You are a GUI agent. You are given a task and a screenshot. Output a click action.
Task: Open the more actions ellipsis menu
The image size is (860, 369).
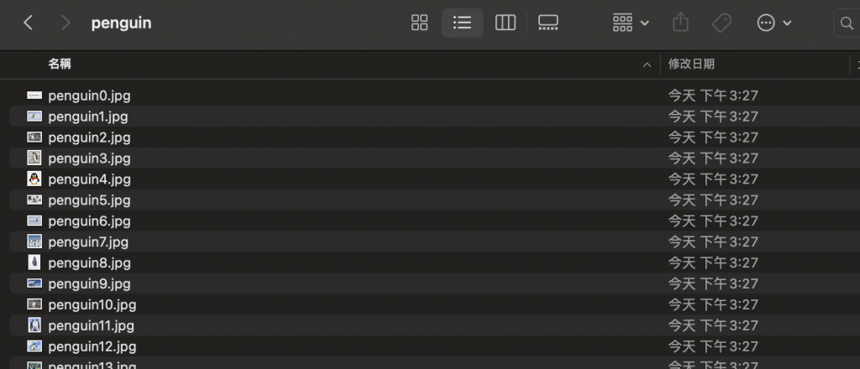(x=773, y=23)
